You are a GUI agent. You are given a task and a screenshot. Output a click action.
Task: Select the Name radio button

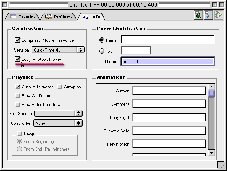[102, 40]
